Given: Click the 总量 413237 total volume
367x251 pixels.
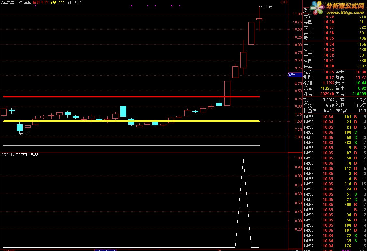Looking at the screenshot, I should (x=327, y=88).
